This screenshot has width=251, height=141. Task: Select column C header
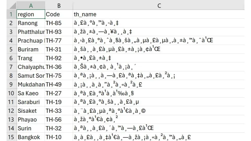tap(159, 5)
